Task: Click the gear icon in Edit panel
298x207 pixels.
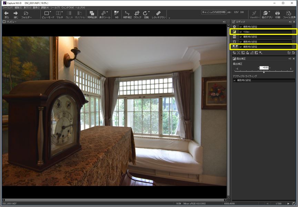Action: click(x=234, y=27)
